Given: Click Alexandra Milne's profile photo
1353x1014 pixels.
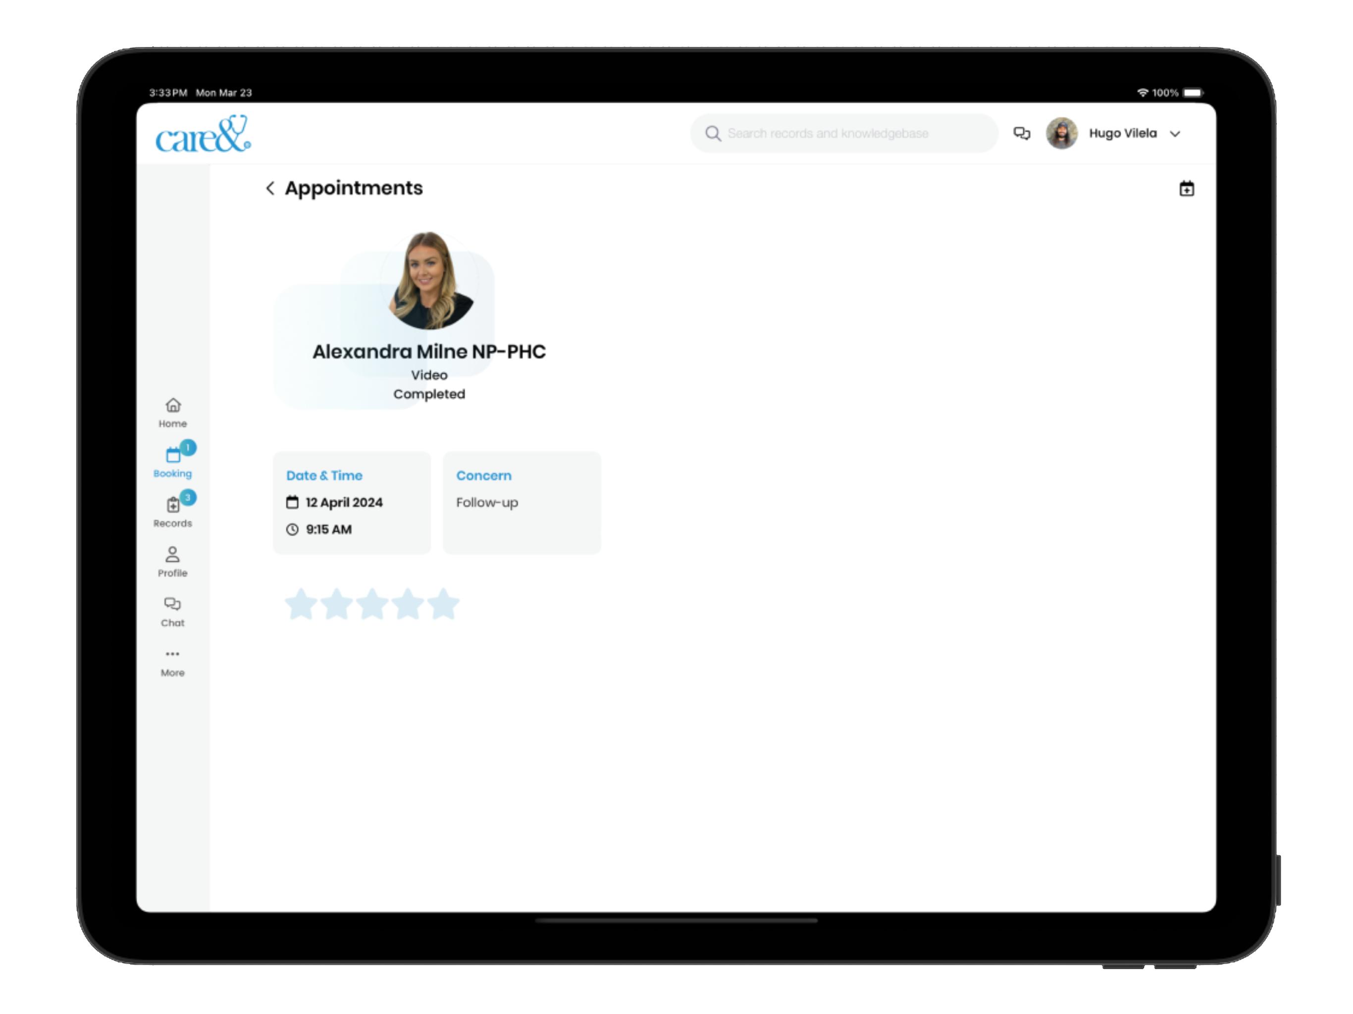Looking at the screenshot, I should coord(430,280).
